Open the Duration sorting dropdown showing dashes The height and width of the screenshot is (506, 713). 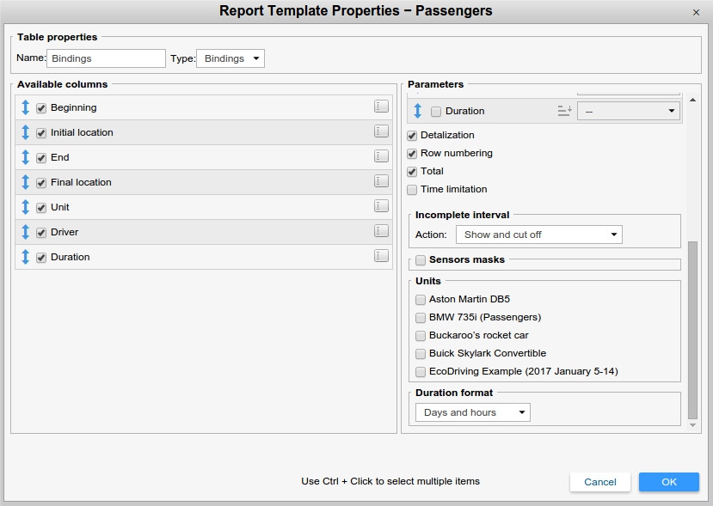(628, 111)
